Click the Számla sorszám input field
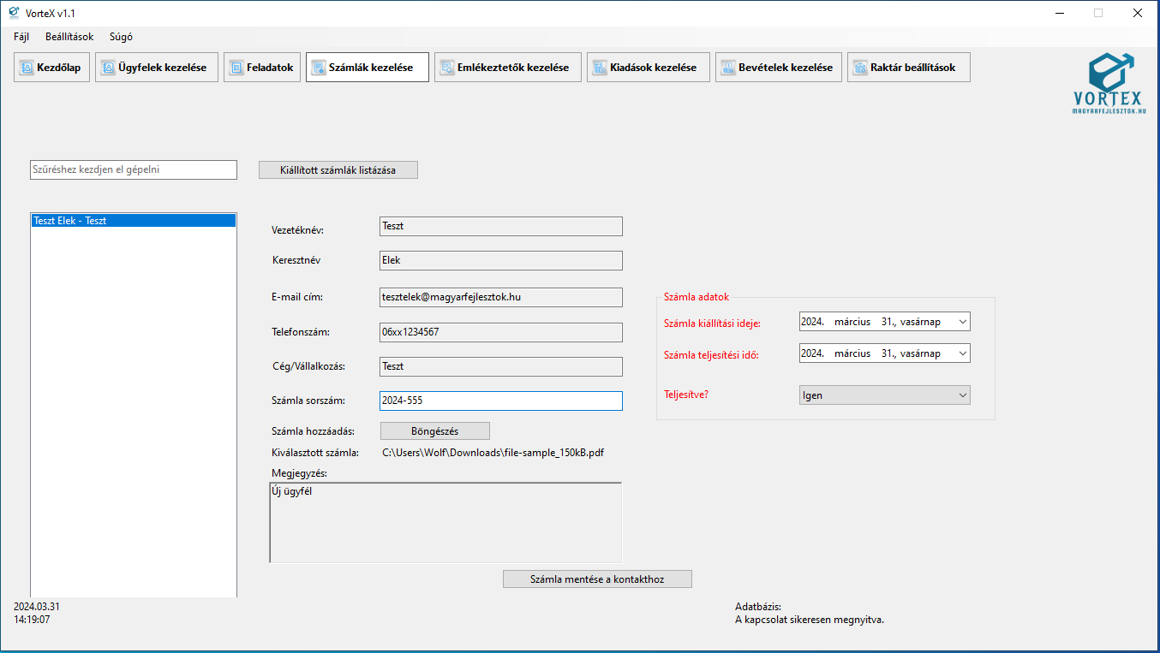1160x653 pixels. tap(500, 401)
